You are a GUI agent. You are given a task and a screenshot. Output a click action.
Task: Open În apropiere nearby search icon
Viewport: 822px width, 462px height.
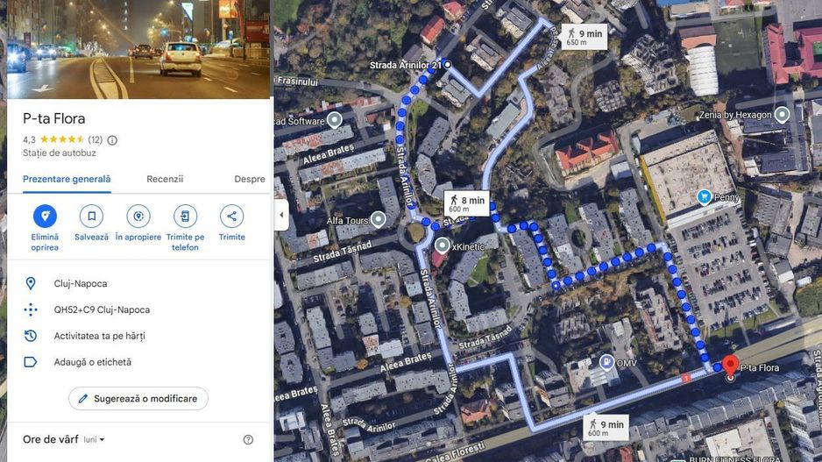pyautogui.click(x=138, y=216)
